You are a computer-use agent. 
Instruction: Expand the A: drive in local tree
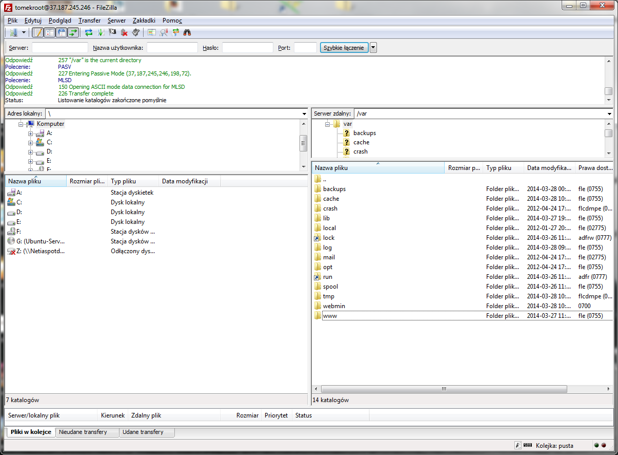tap(31, 133)
